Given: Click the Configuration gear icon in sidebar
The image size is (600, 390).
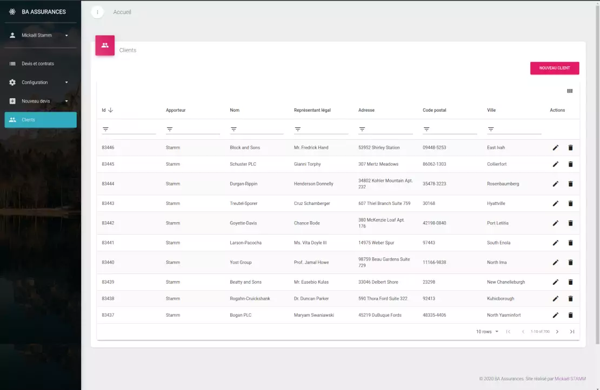Looking at the screenshot, I should (x=12, y=82).
